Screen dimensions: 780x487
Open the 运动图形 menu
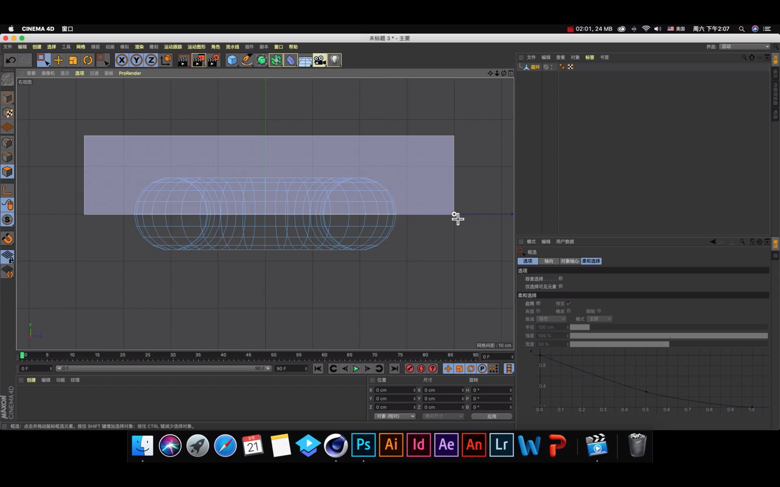coord(196,47)
